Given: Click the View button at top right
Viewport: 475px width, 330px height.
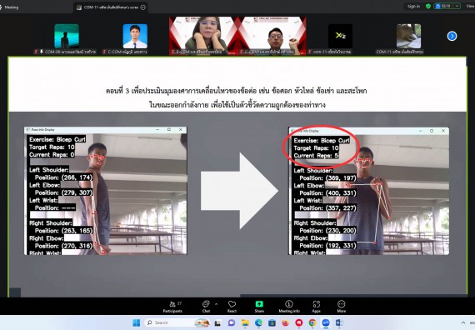Looking at the screenshot, I should (471, 6).
